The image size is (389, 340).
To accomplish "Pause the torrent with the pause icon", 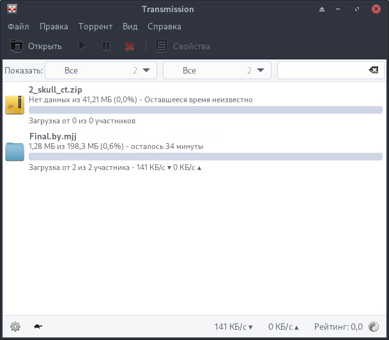I will click(106, 46).
